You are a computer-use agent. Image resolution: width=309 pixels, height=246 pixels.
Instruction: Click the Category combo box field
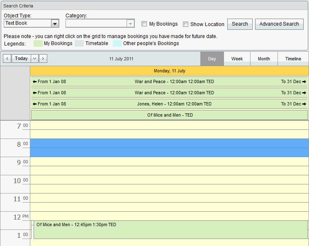(x=100, y=24)
